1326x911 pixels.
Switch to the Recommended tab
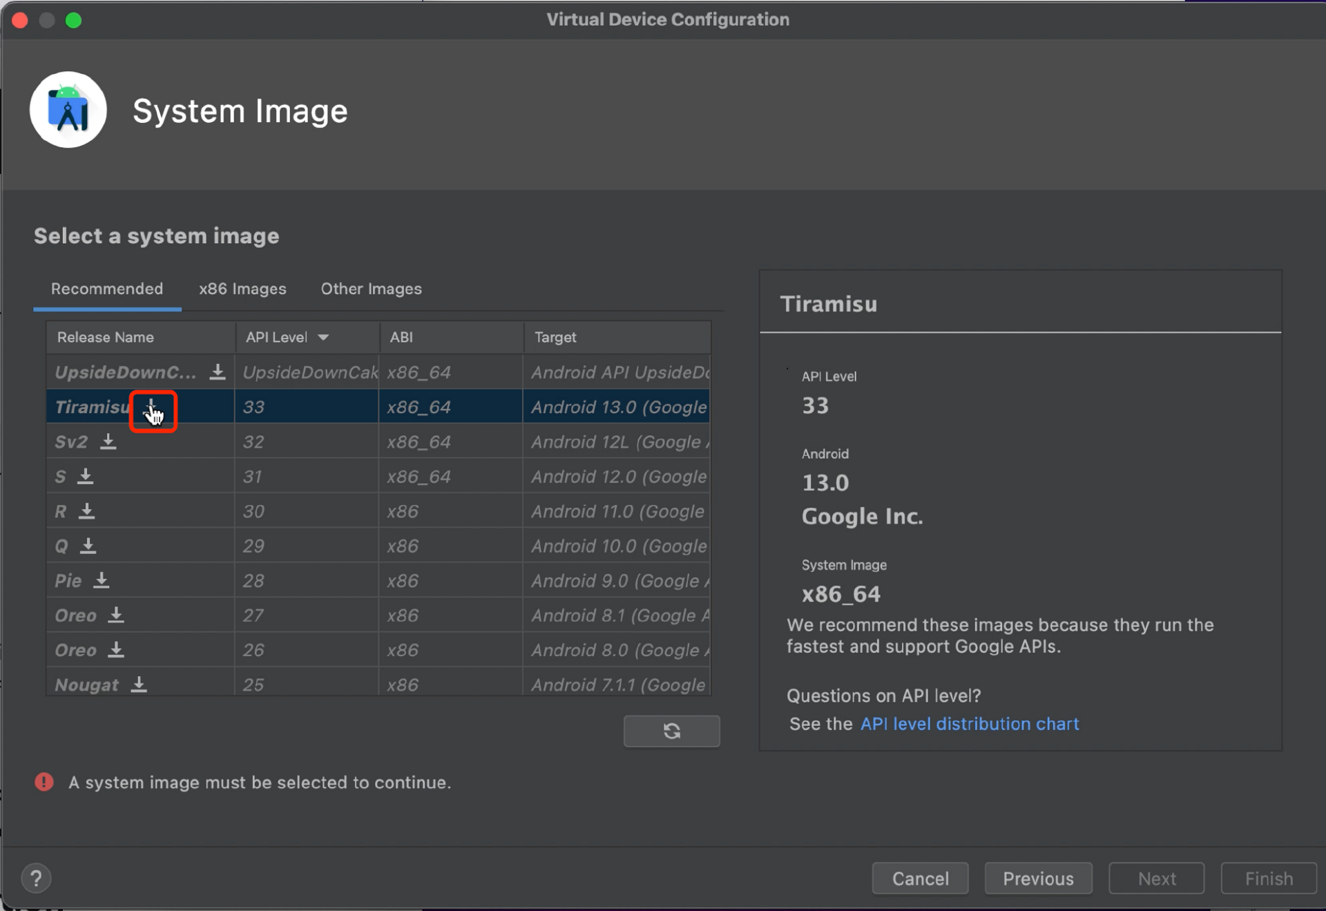tap(107, 289)
